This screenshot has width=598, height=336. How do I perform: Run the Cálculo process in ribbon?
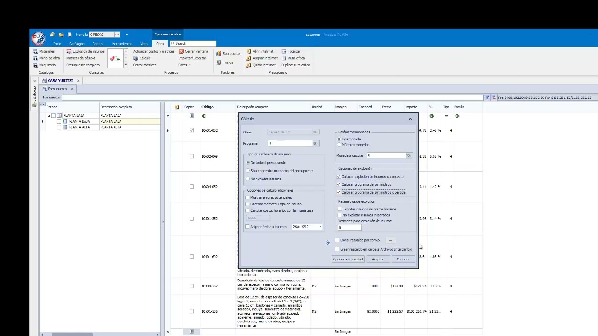pos(142,58)
